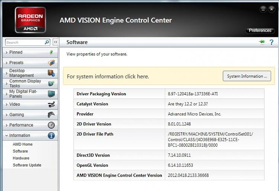Click the Software page heading
Screen dimensions: 279x191
coord(77,42)
